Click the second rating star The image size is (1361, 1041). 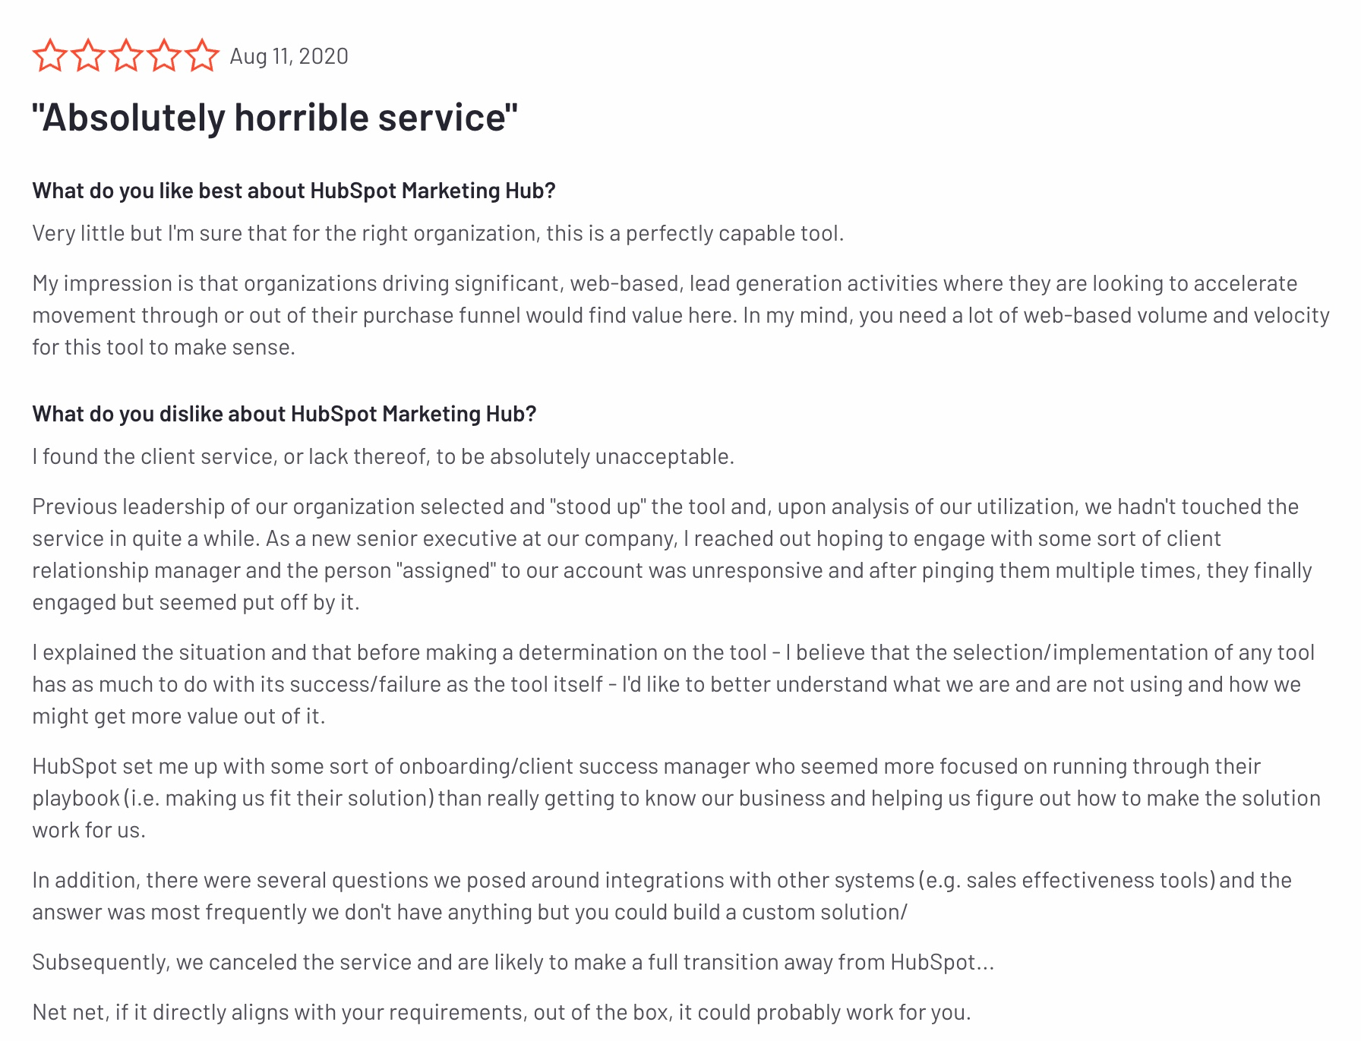pos(88,56)
